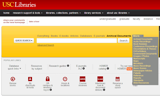The width and height of the screenshot is (160, 96).
Task: Choose Microform in More list
Action: coord(138,64)
